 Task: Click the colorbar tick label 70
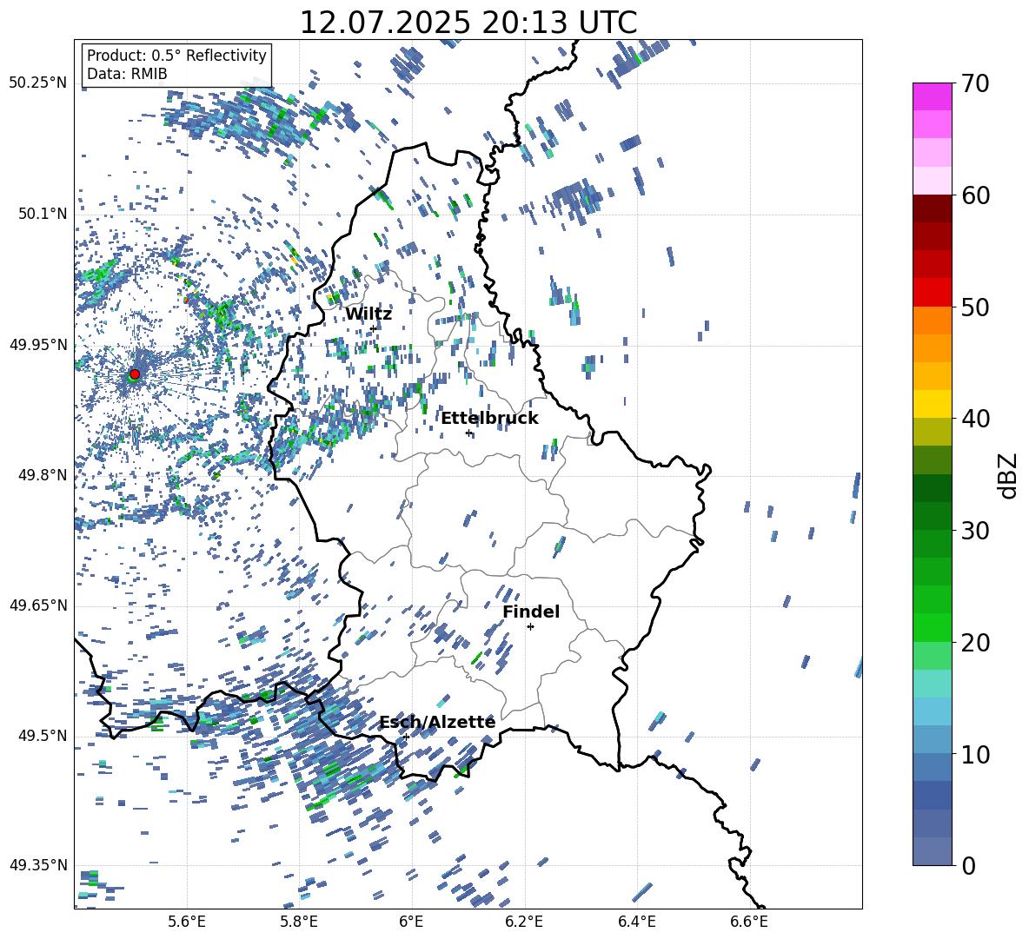tap(975, 84)
